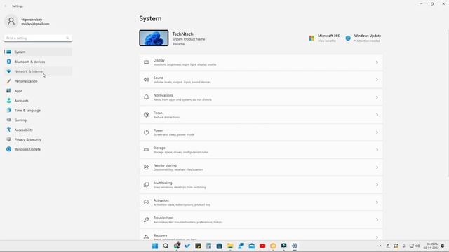The image size is (449, 252).
Task: Open Privacy & security settings
Action: point(38,139)
